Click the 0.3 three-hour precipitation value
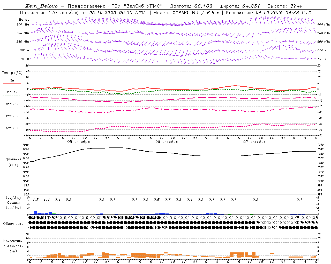The height and width of the screenshot is (264, 331). [178, 200]
